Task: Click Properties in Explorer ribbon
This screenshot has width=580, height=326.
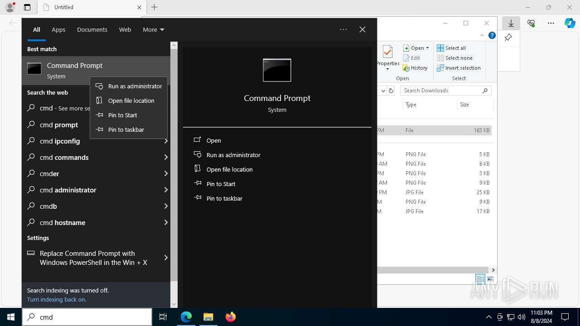Action: click(x=388, y=58)
